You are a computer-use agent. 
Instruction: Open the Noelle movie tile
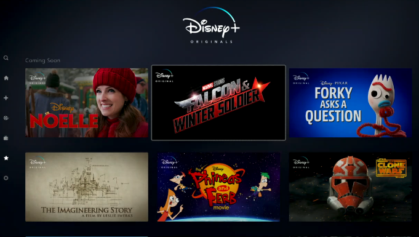[87, 103]
